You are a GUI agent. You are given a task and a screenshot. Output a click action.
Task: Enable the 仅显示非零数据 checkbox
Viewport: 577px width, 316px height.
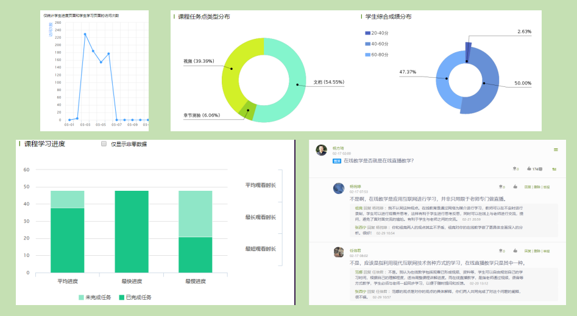pyautogui.click(x=104, y=144)
